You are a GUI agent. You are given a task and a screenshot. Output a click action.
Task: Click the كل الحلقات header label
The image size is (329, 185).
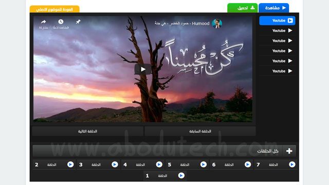(x=268, y=151)
